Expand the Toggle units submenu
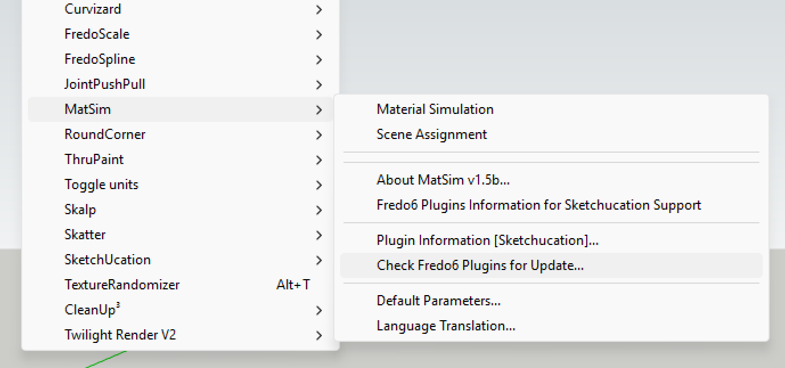Image resolution: width=785 pixels, height=368 pixels. point(101,185)
